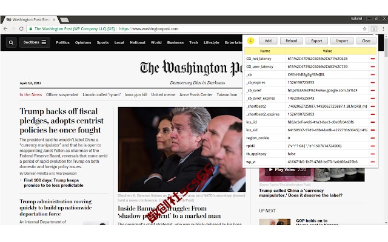Delete the tb_applepay cookie

tap(372, 154)
